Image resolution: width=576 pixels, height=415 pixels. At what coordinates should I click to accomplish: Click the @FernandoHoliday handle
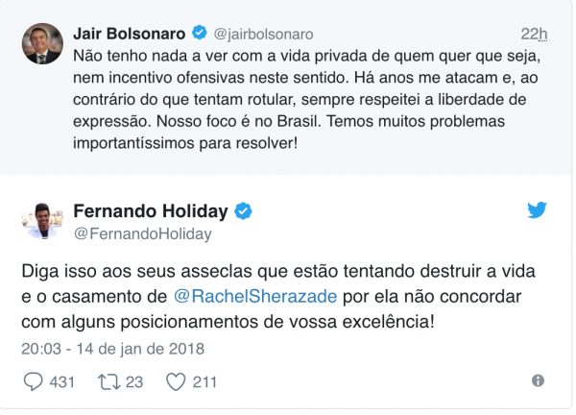[143, 233]
